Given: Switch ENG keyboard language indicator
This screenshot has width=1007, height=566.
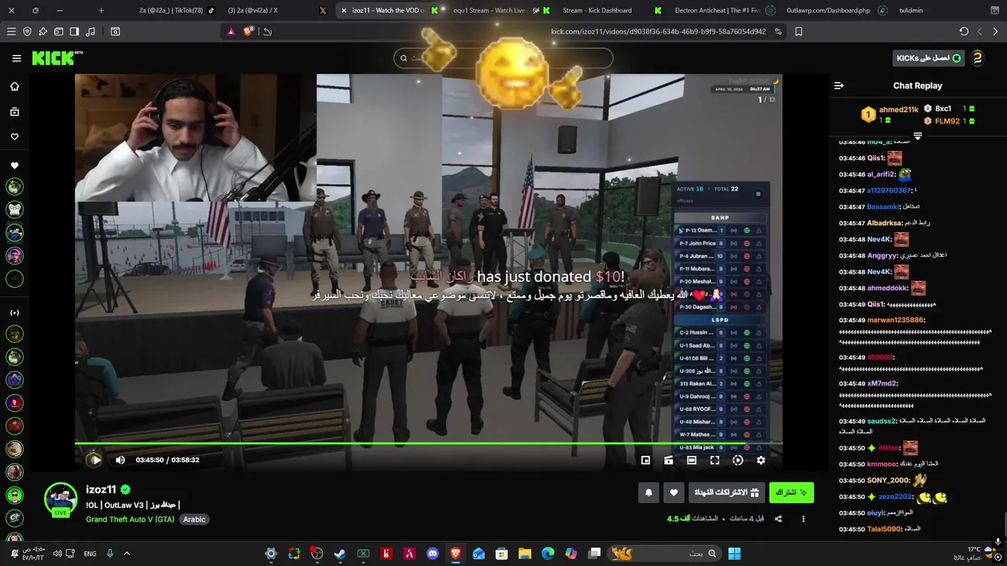Looking at the screenshot, I should (90, 553).
